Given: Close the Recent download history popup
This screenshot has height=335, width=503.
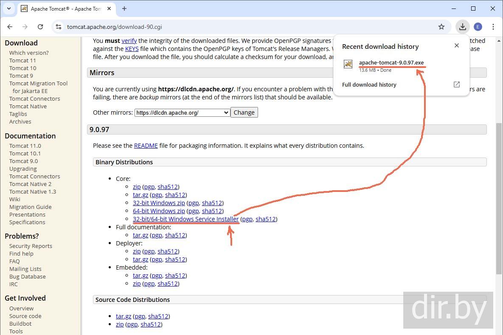Looking at the screenshot, I should point(456,45).
